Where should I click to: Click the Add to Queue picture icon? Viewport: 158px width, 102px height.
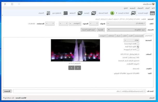point(133,13)
